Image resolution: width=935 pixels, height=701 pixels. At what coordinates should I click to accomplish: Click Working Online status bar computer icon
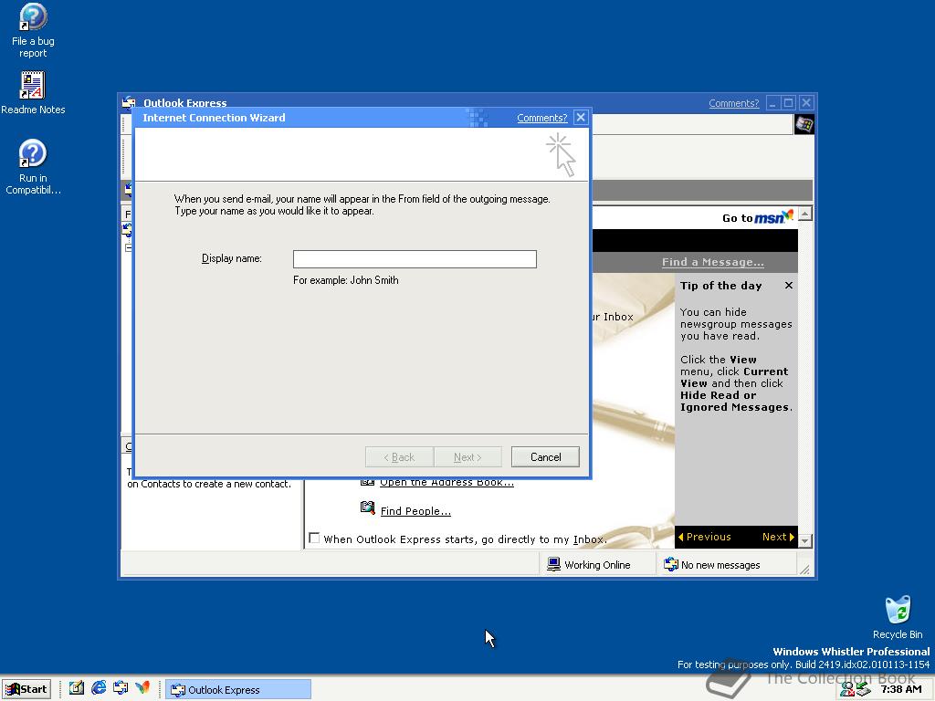click(x=553, y=564)
